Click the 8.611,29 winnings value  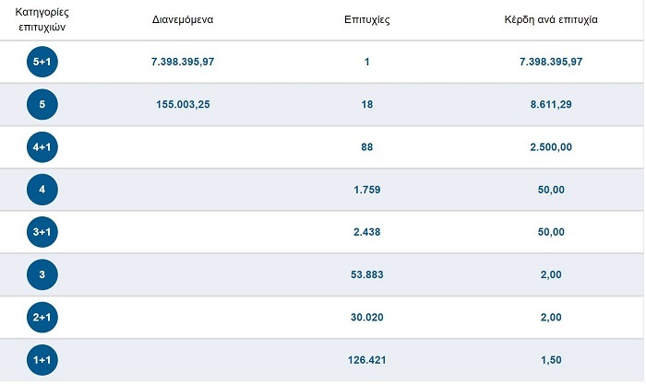click(552, 105)
